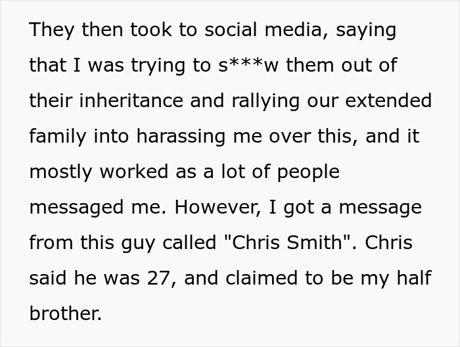Click the word "family"
The image size is (460, 347).
(57, 137)
